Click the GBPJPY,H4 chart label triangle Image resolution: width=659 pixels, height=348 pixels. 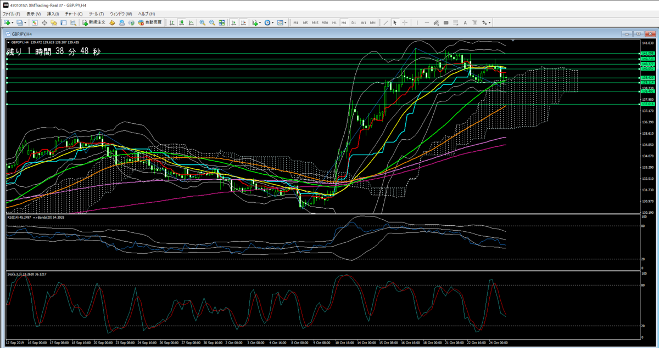coord(8,42)
